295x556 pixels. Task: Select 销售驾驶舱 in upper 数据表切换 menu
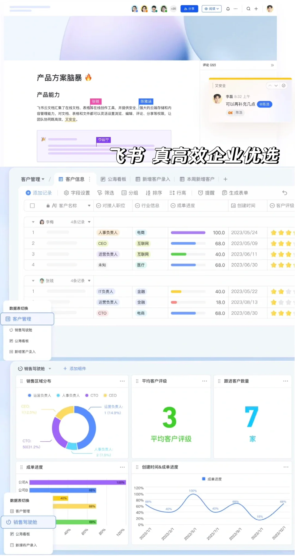pyautogui.click(x=21, y=330)
